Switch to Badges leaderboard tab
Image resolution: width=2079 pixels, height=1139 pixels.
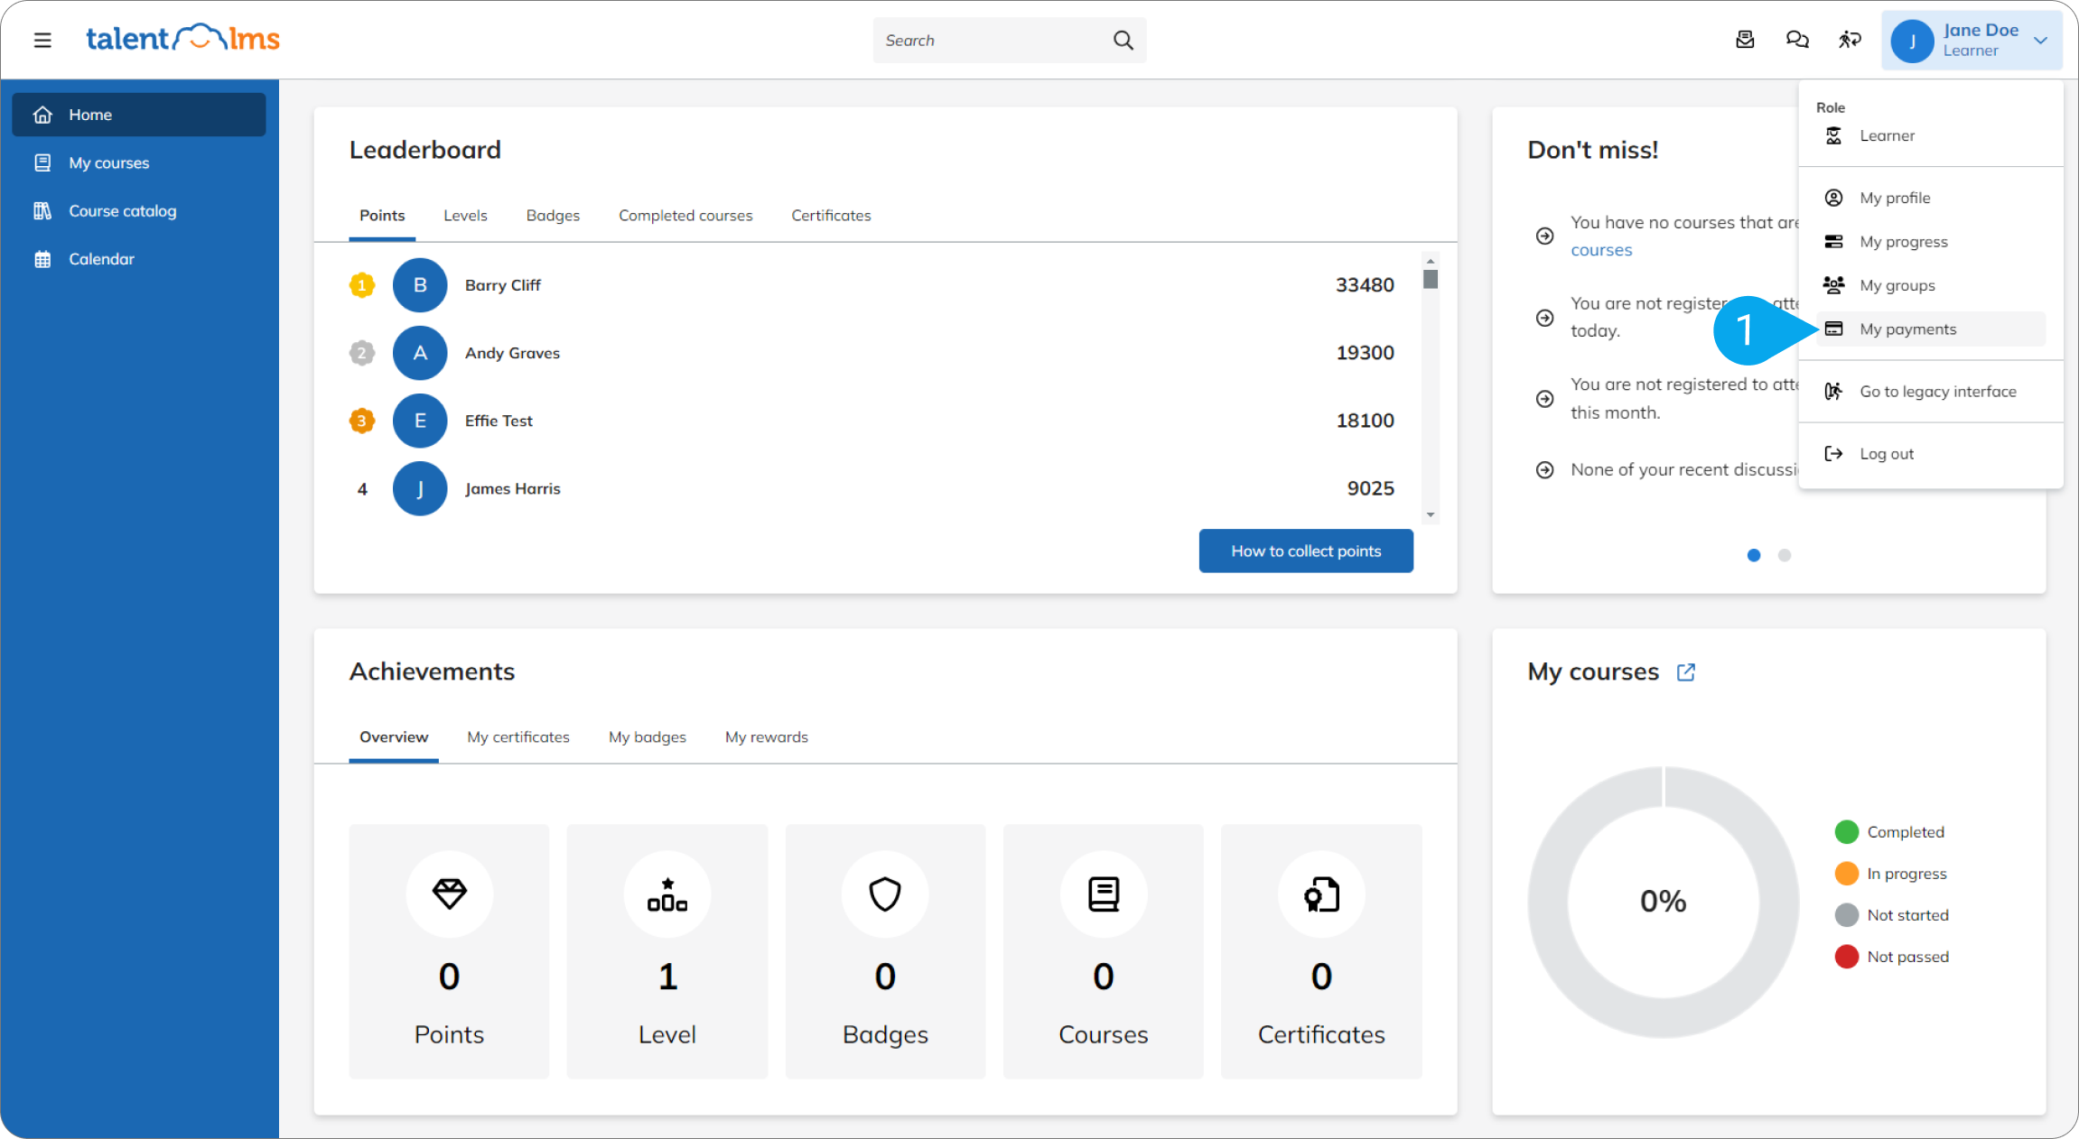(x=553, y=216)
